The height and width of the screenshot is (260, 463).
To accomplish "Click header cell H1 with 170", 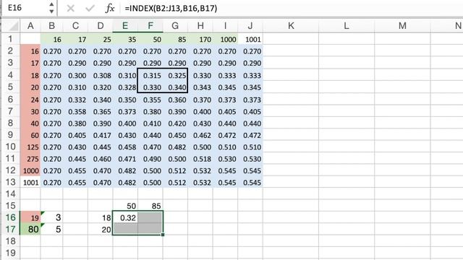I will pyautogui.click(x=200, y=39).
